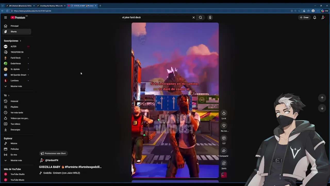
Task: Open Música under Explorar
Action: [x=17, y=143]
